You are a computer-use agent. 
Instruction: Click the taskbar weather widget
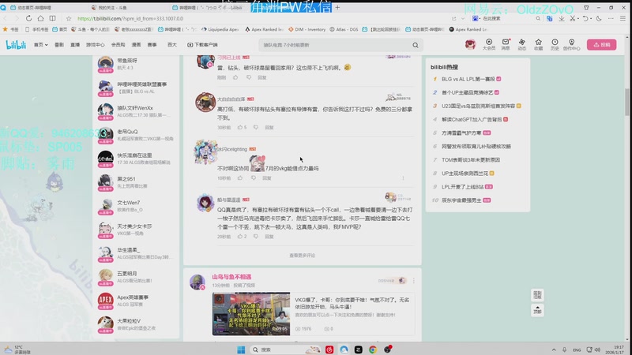point(17,349)
